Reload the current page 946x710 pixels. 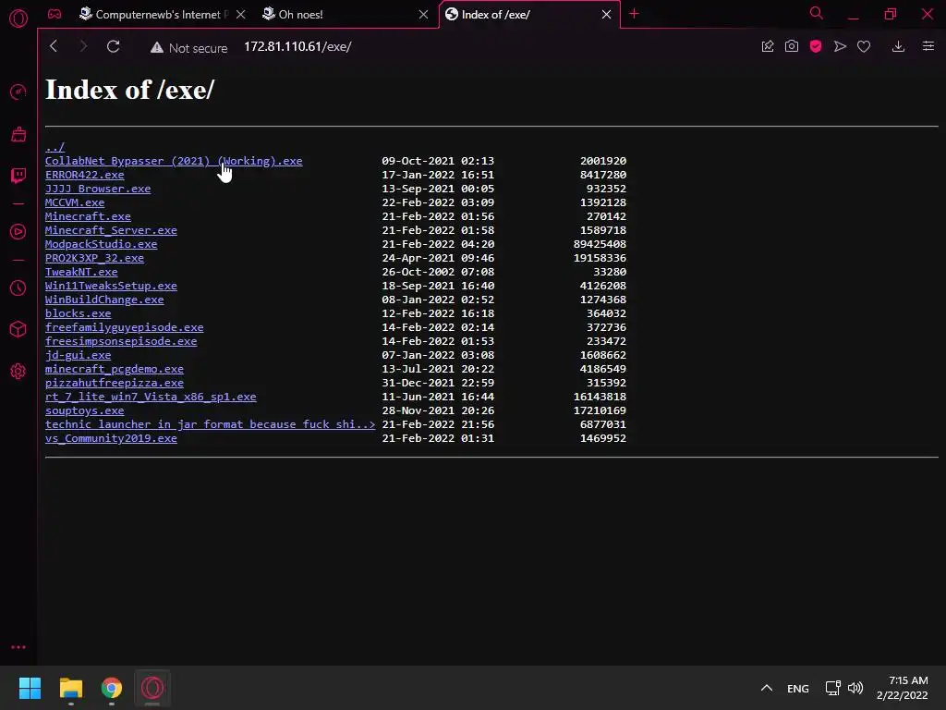click(113, 46)
